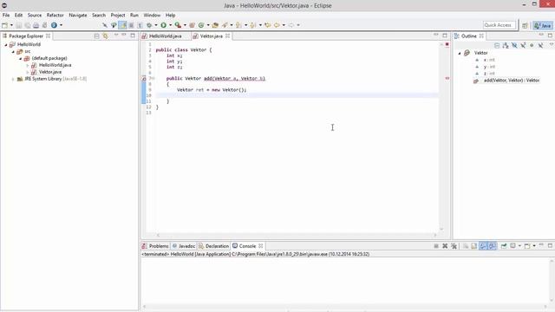Click the Open Type toolbar icon
The image size is (555, 312).
(215, 25)
